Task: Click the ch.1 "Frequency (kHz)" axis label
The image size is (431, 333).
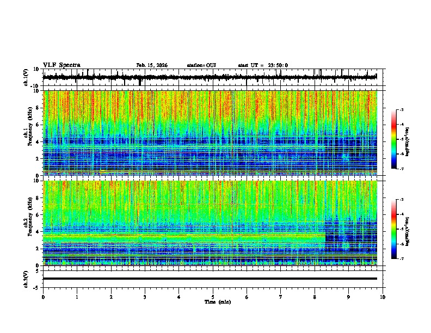Action: 30,126
